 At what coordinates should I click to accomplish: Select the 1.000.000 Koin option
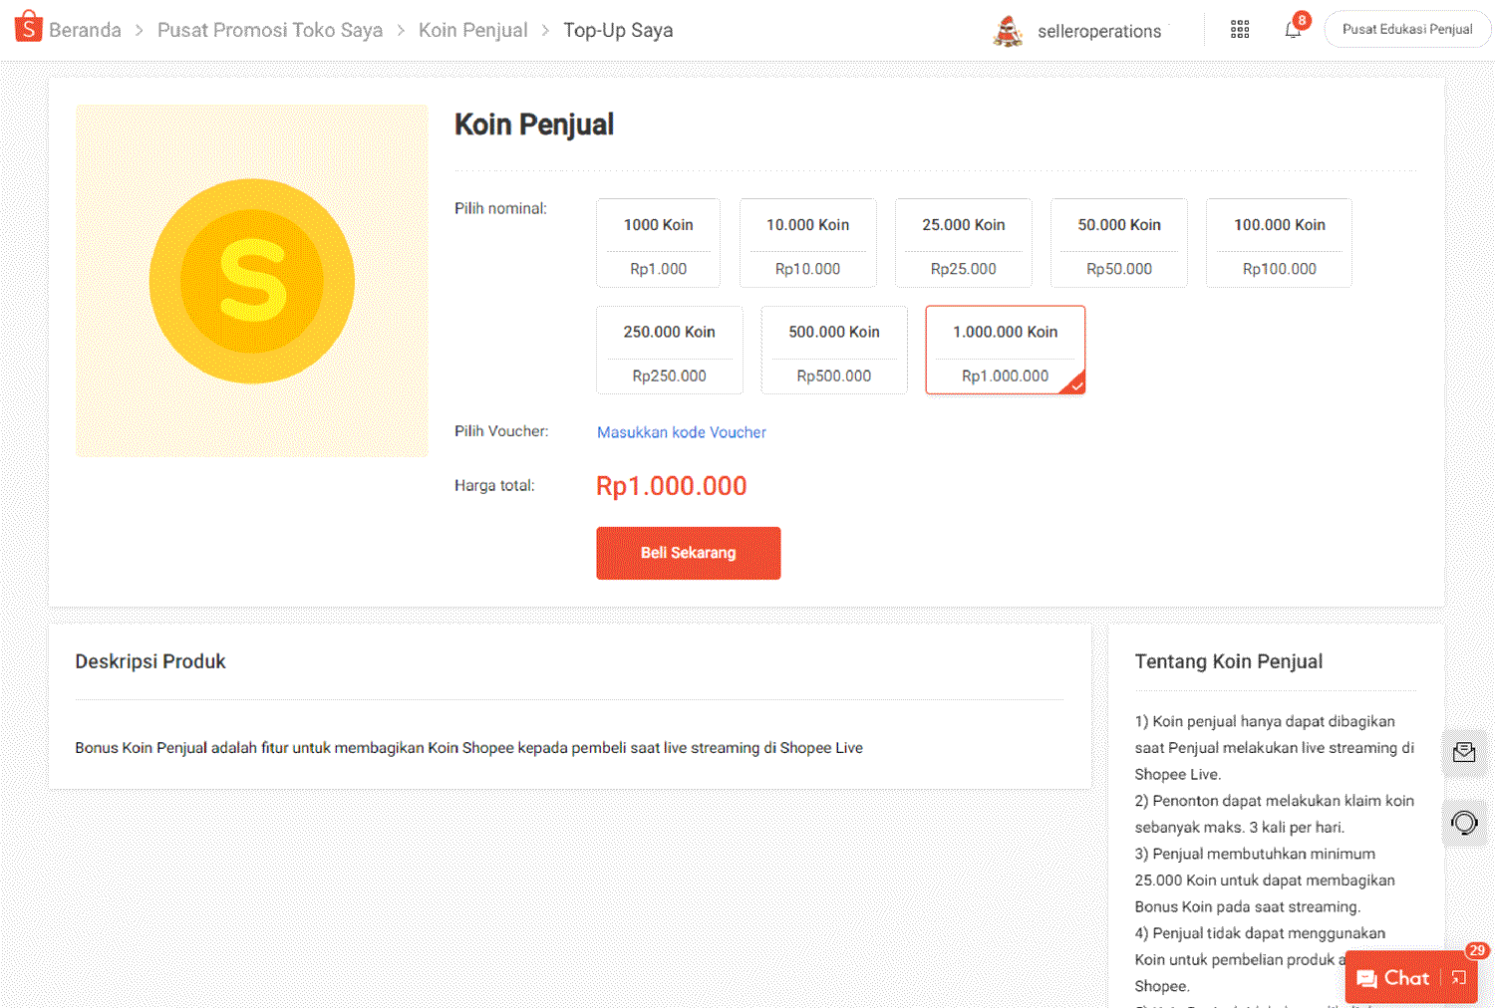point(1006,351)
